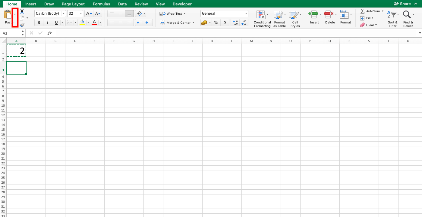Toggle center text horizontally
This screenshot has width=422, height=217.
coord(121,23)
